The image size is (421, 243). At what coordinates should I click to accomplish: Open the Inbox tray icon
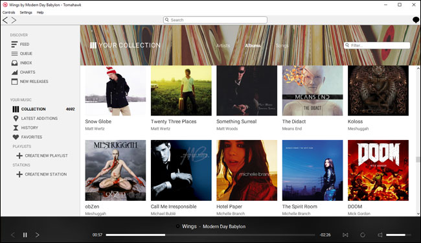click(x=14, y=63)
